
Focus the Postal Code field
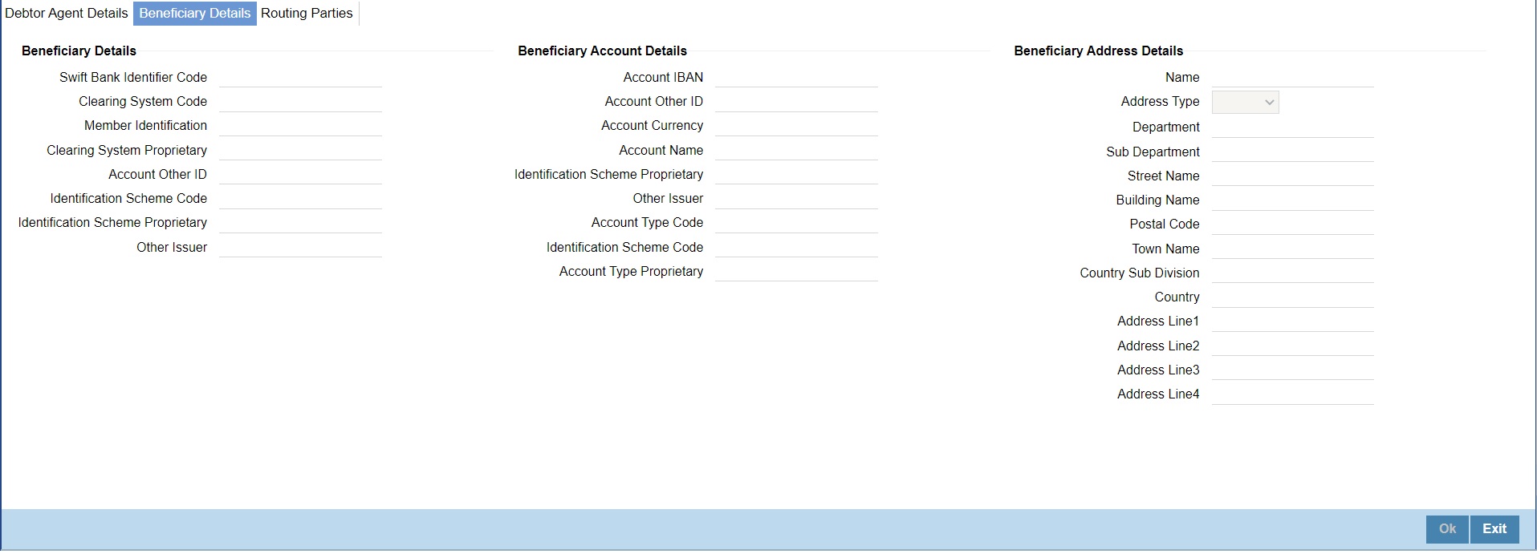click(1293, 224)
